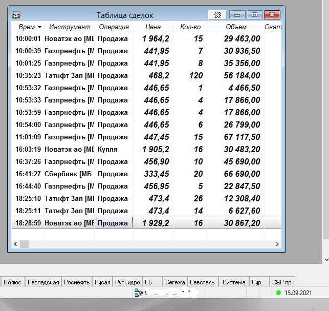Viewport: 329px width, 311px height.
Task: Click the connection status icon in status bar
Action: 139,293
